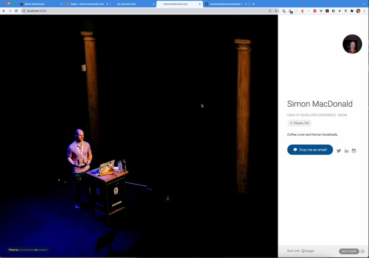This screenshot has height=258, width=369.
Task: Share this page using the share icon
Action: tap(270, 11)
